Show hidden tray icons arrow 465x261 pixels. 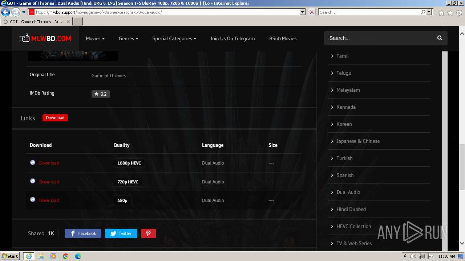coord(405,256)
